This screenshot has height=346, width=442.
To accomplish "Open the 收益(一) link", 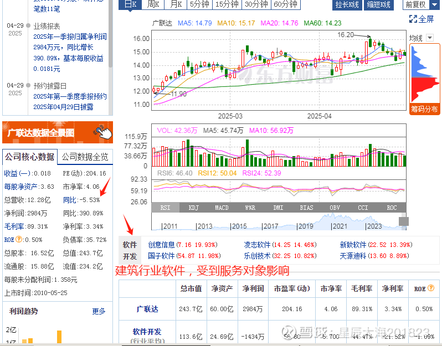I will (18, 173).
